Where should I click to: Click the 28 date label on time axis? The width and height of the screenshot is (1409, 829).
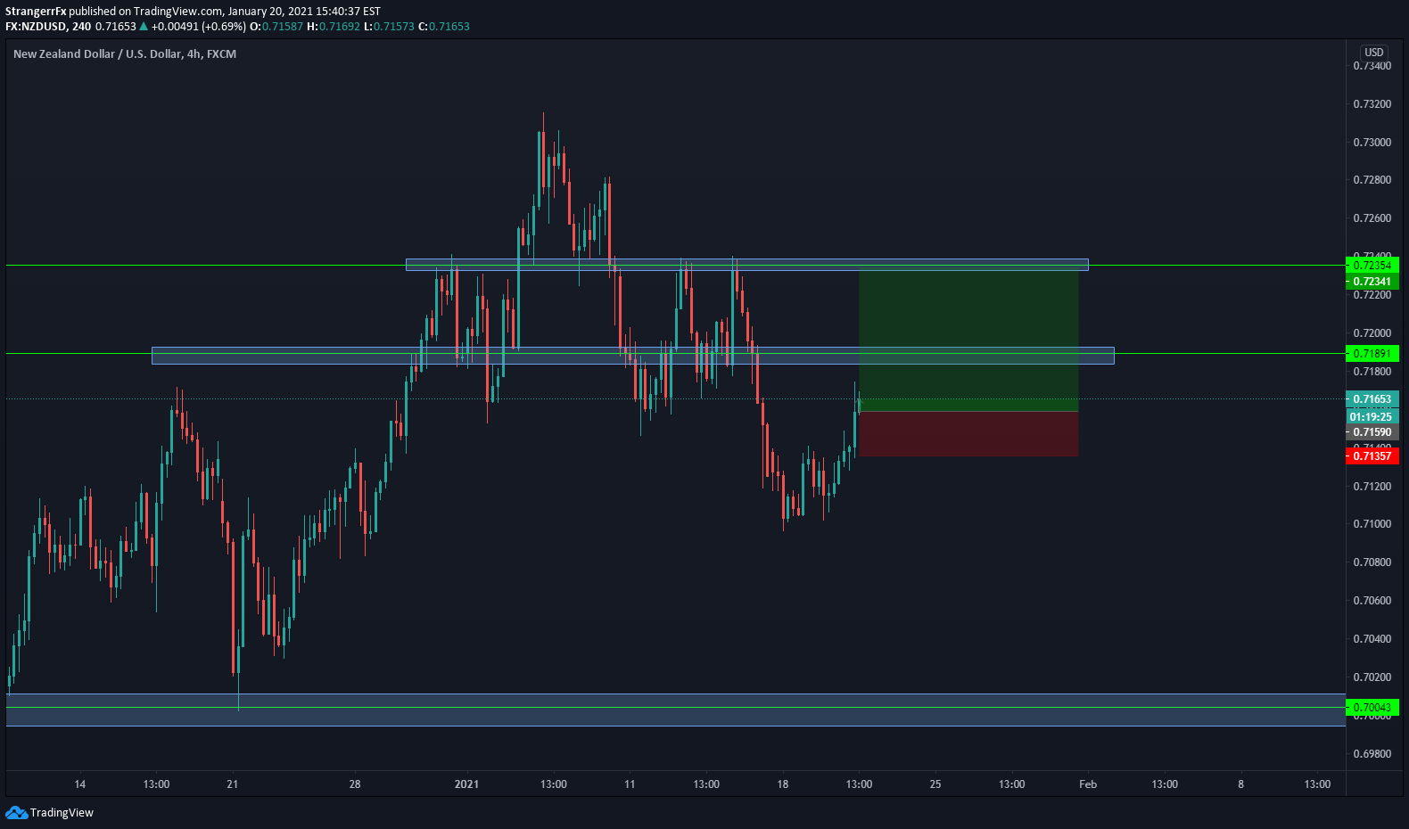click(355, 784)
